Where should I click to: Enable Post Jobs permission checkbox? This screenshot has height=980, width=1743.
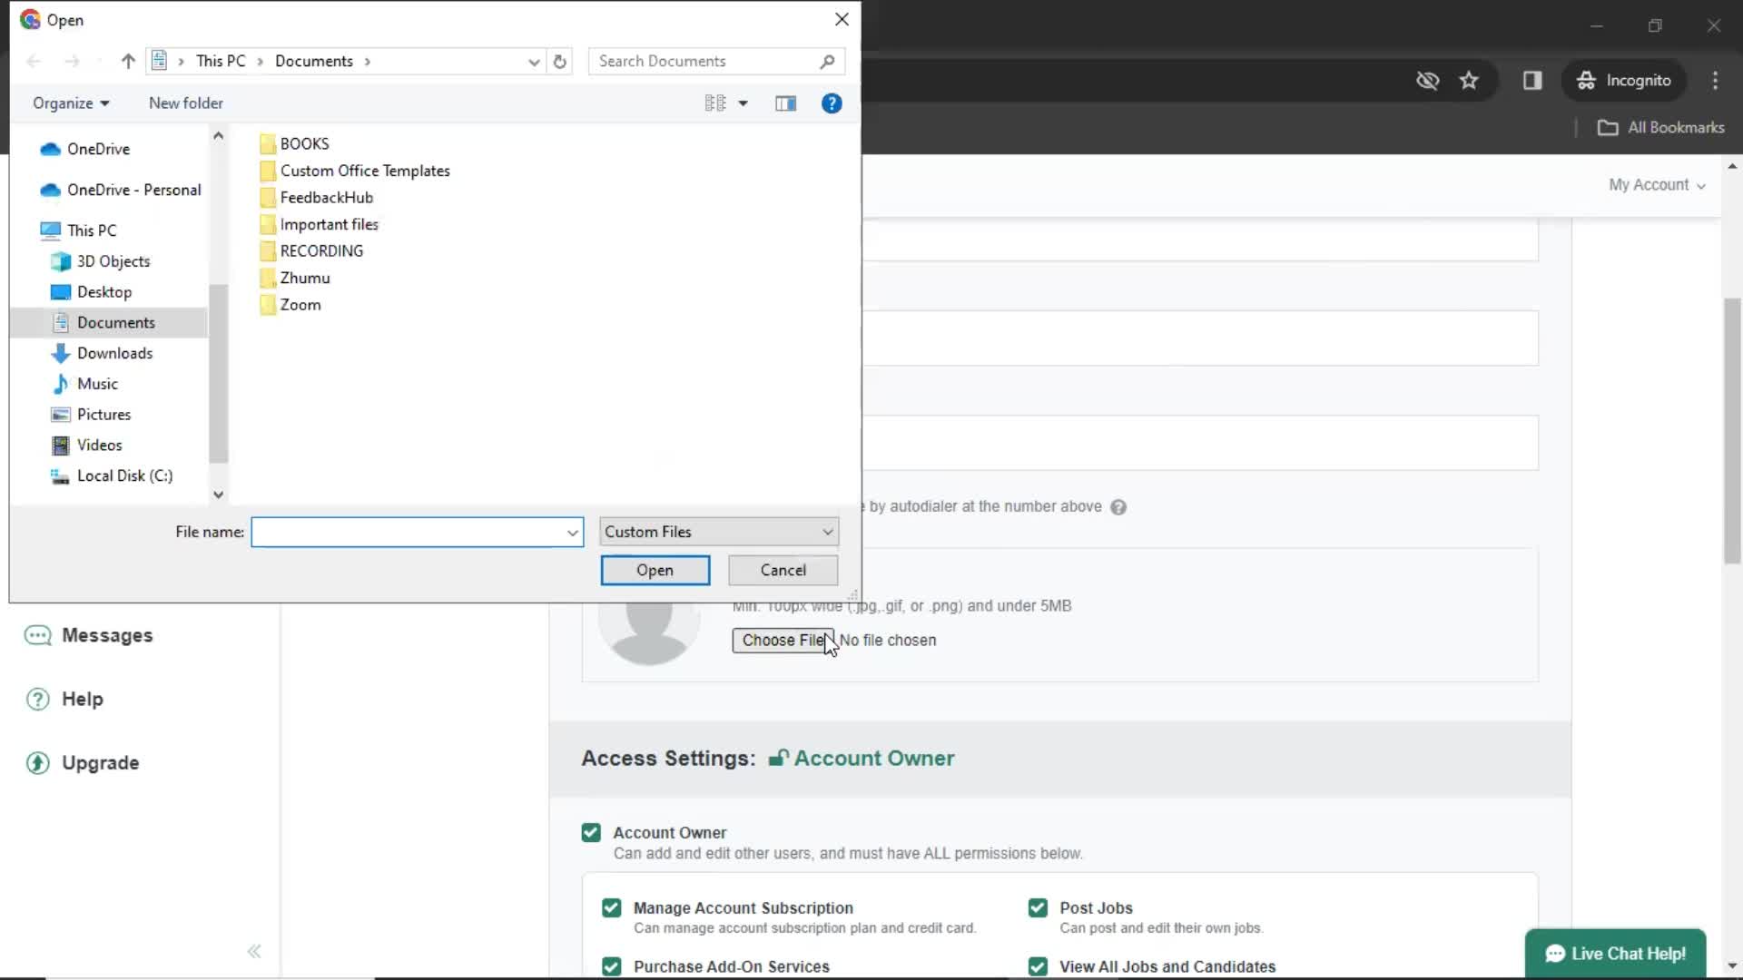coord(1038,907)
